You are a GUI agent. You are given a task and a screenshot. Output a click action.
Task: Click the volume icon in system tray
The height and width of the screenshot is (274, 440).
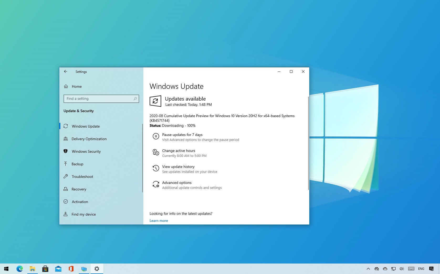(x=402, y=268)
